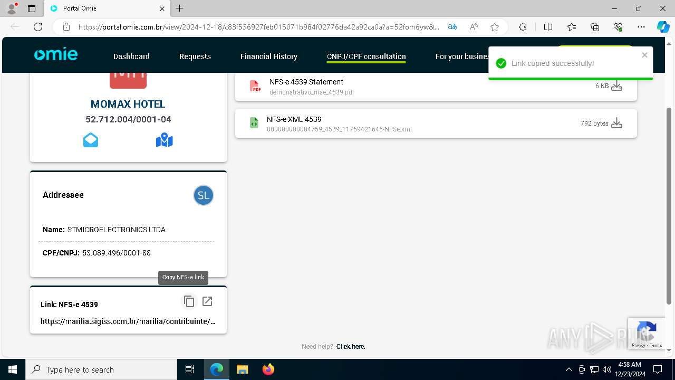The height and width of the screenshot is (380, 675).
Task: Open File Explorer from taskbar
Action: 243,369
